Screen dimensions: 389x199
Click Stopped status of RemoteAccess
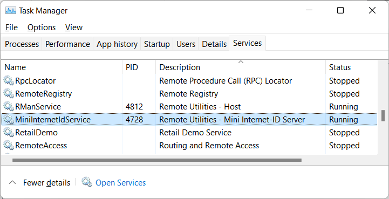click(x=344, y=146)
